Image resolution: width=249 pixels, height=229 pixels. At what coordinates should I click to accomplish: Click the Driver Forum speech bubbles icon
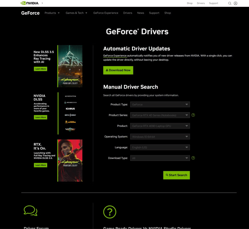(x=30, y=211)
